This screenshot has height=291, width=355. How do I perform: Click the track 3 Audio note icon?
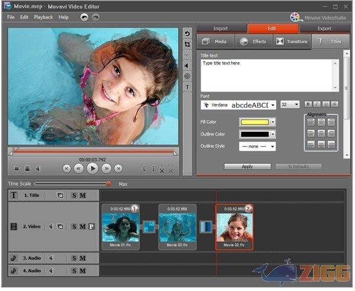coord(14,258)
